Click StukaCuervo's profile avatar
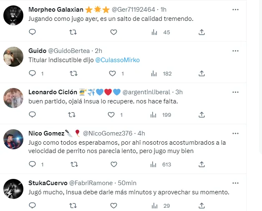The width and height of the screenshot is (262, 211). click(13, 189)
